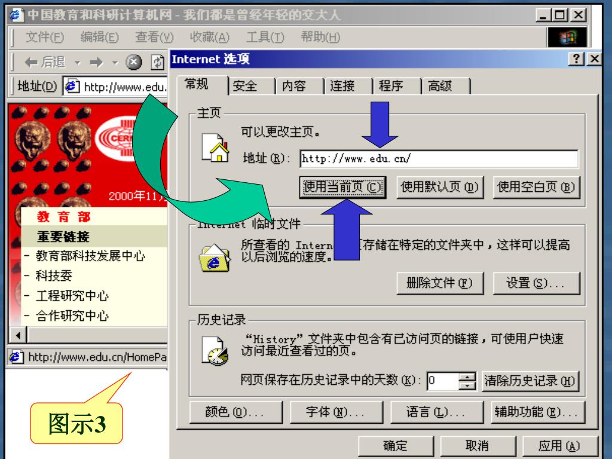Close the Internet Options dialog
Viewport: 612px width, 459px height.
[594, 59]
